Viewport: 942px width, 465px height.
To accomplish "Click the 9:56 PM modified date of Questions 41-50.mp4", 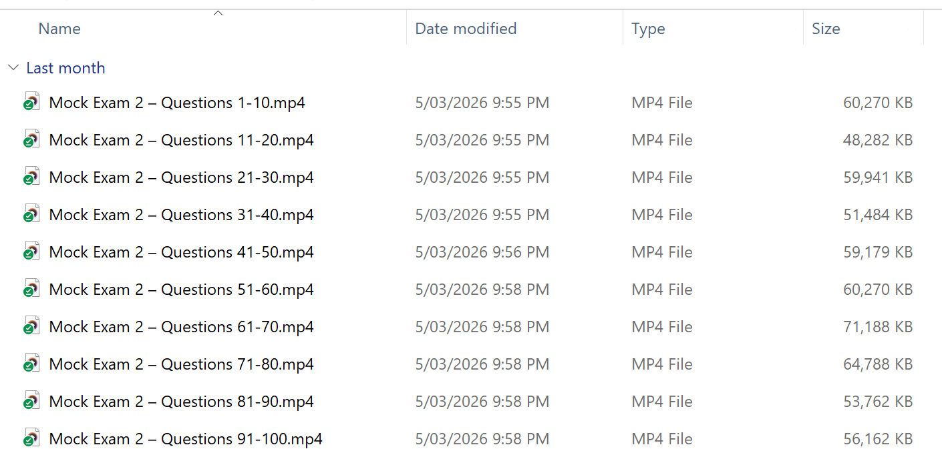I will click(482, 252).
